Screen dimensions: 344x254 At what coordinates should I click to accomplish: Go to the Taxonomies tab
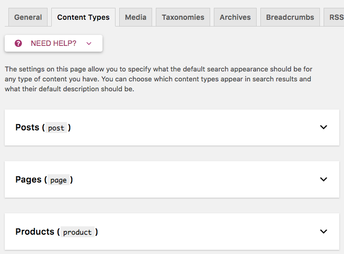[x=183, y=17]
